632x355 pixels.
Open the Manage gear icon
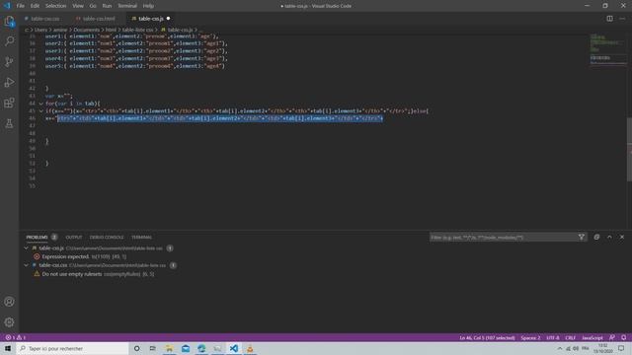9,322
